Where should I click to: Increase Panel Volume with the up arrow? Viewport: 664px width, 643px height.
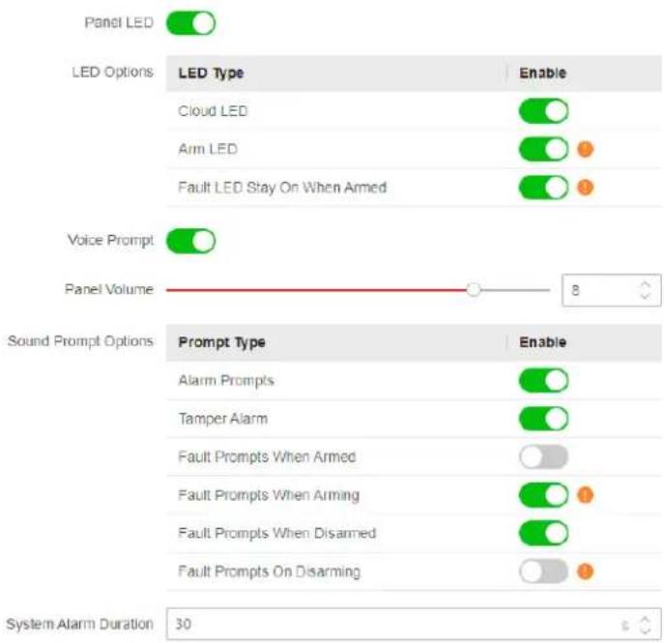645,285
